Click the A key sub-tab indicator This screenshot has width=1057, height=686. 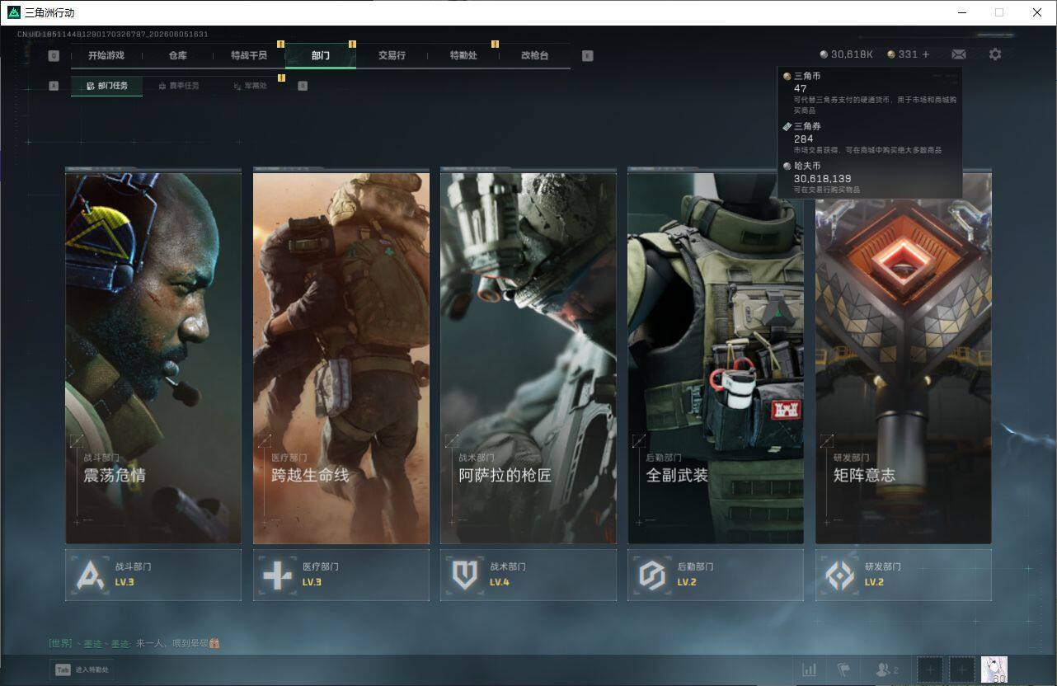54,86
